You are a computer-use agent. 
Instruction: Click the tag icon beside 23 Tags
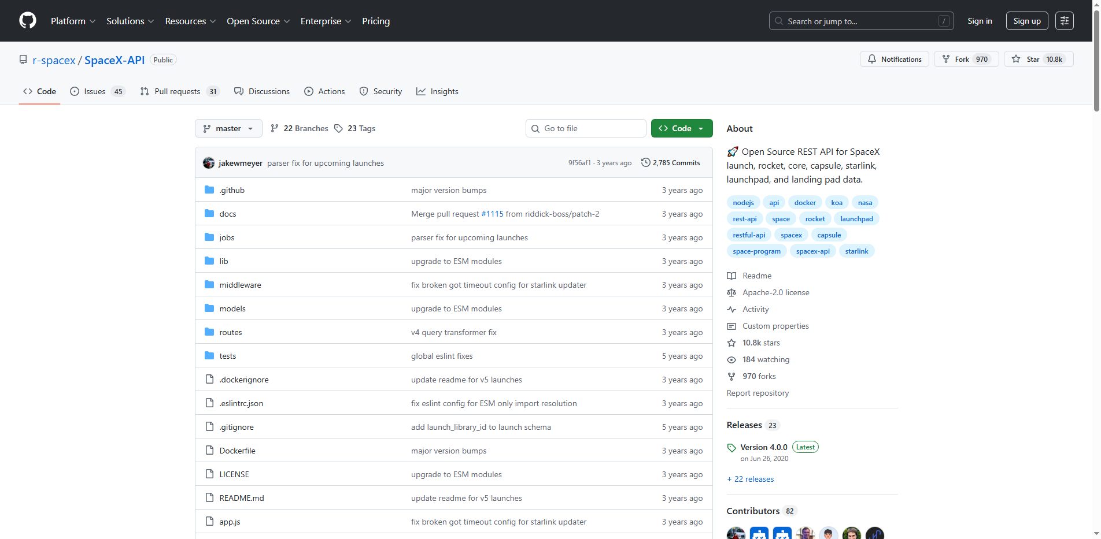point(338,128)
